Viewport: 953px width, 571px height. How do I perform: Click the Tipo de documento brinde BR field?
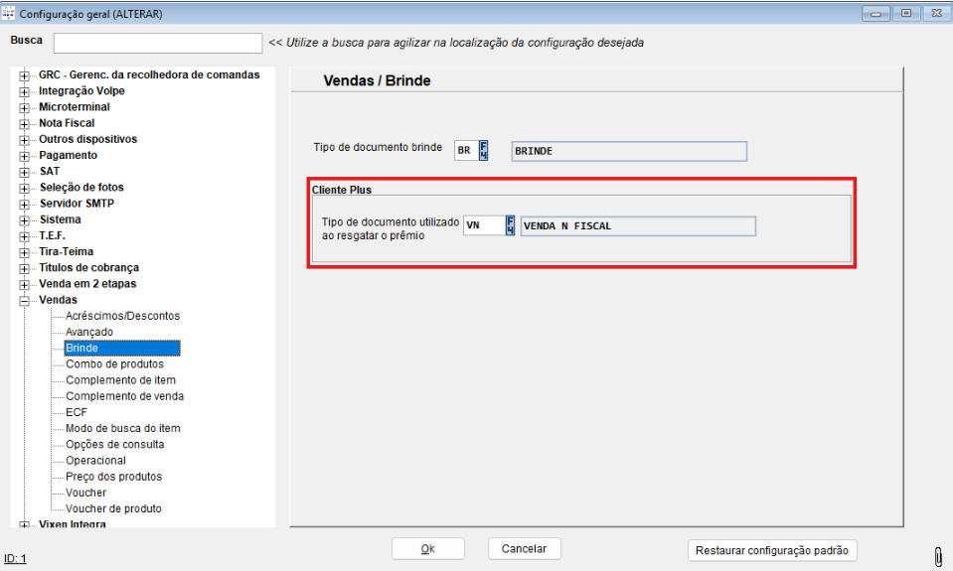coord(465,151)
